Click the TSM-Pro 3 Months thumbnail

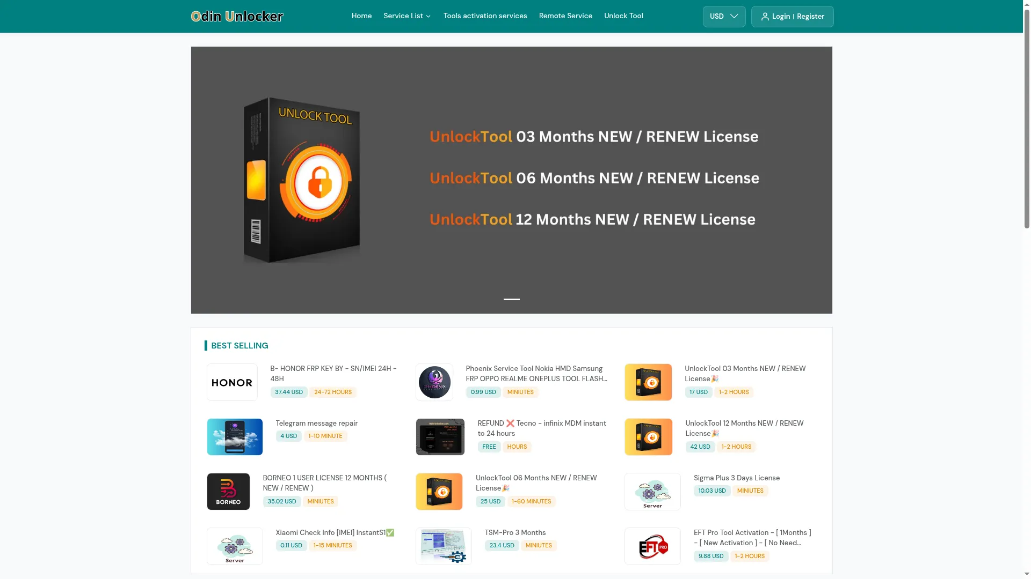point(444,546)
